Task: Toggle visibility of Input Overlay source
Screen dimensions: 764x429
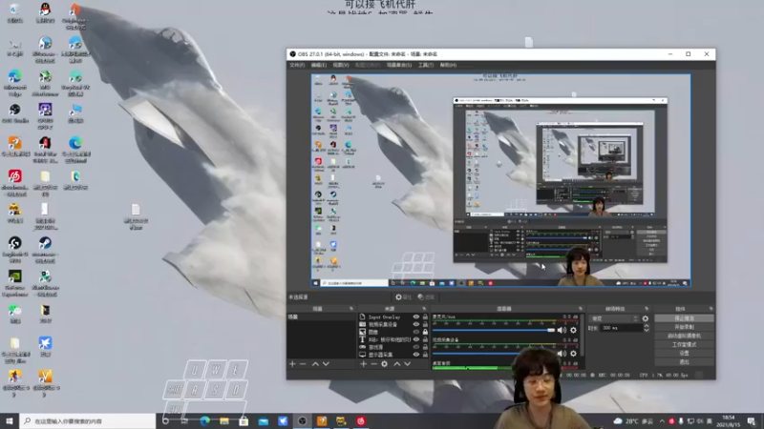Action: (416, 317)
